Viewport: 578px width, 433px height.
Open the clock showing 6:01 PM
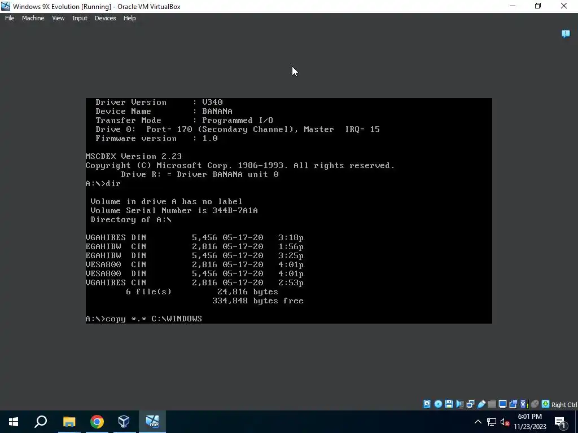529,422
